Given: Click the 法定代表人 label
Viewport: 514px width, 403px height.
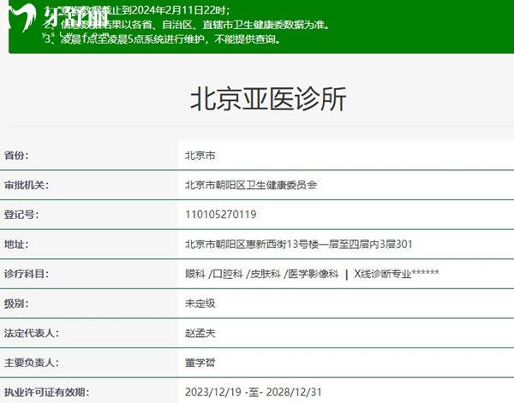Looking at the screenshot, I should [32, 333].
